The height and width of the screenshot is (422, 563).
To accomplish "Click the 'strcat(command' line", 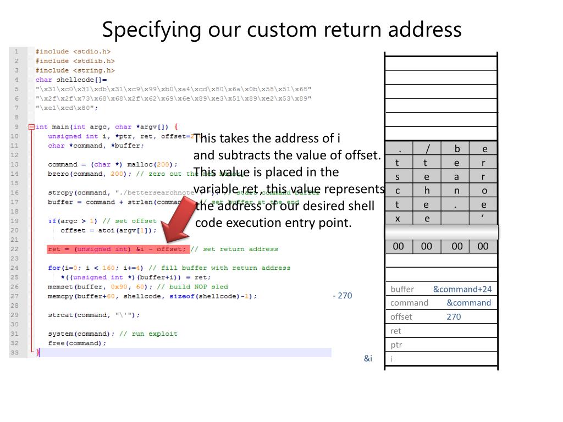I will [93, 315].
